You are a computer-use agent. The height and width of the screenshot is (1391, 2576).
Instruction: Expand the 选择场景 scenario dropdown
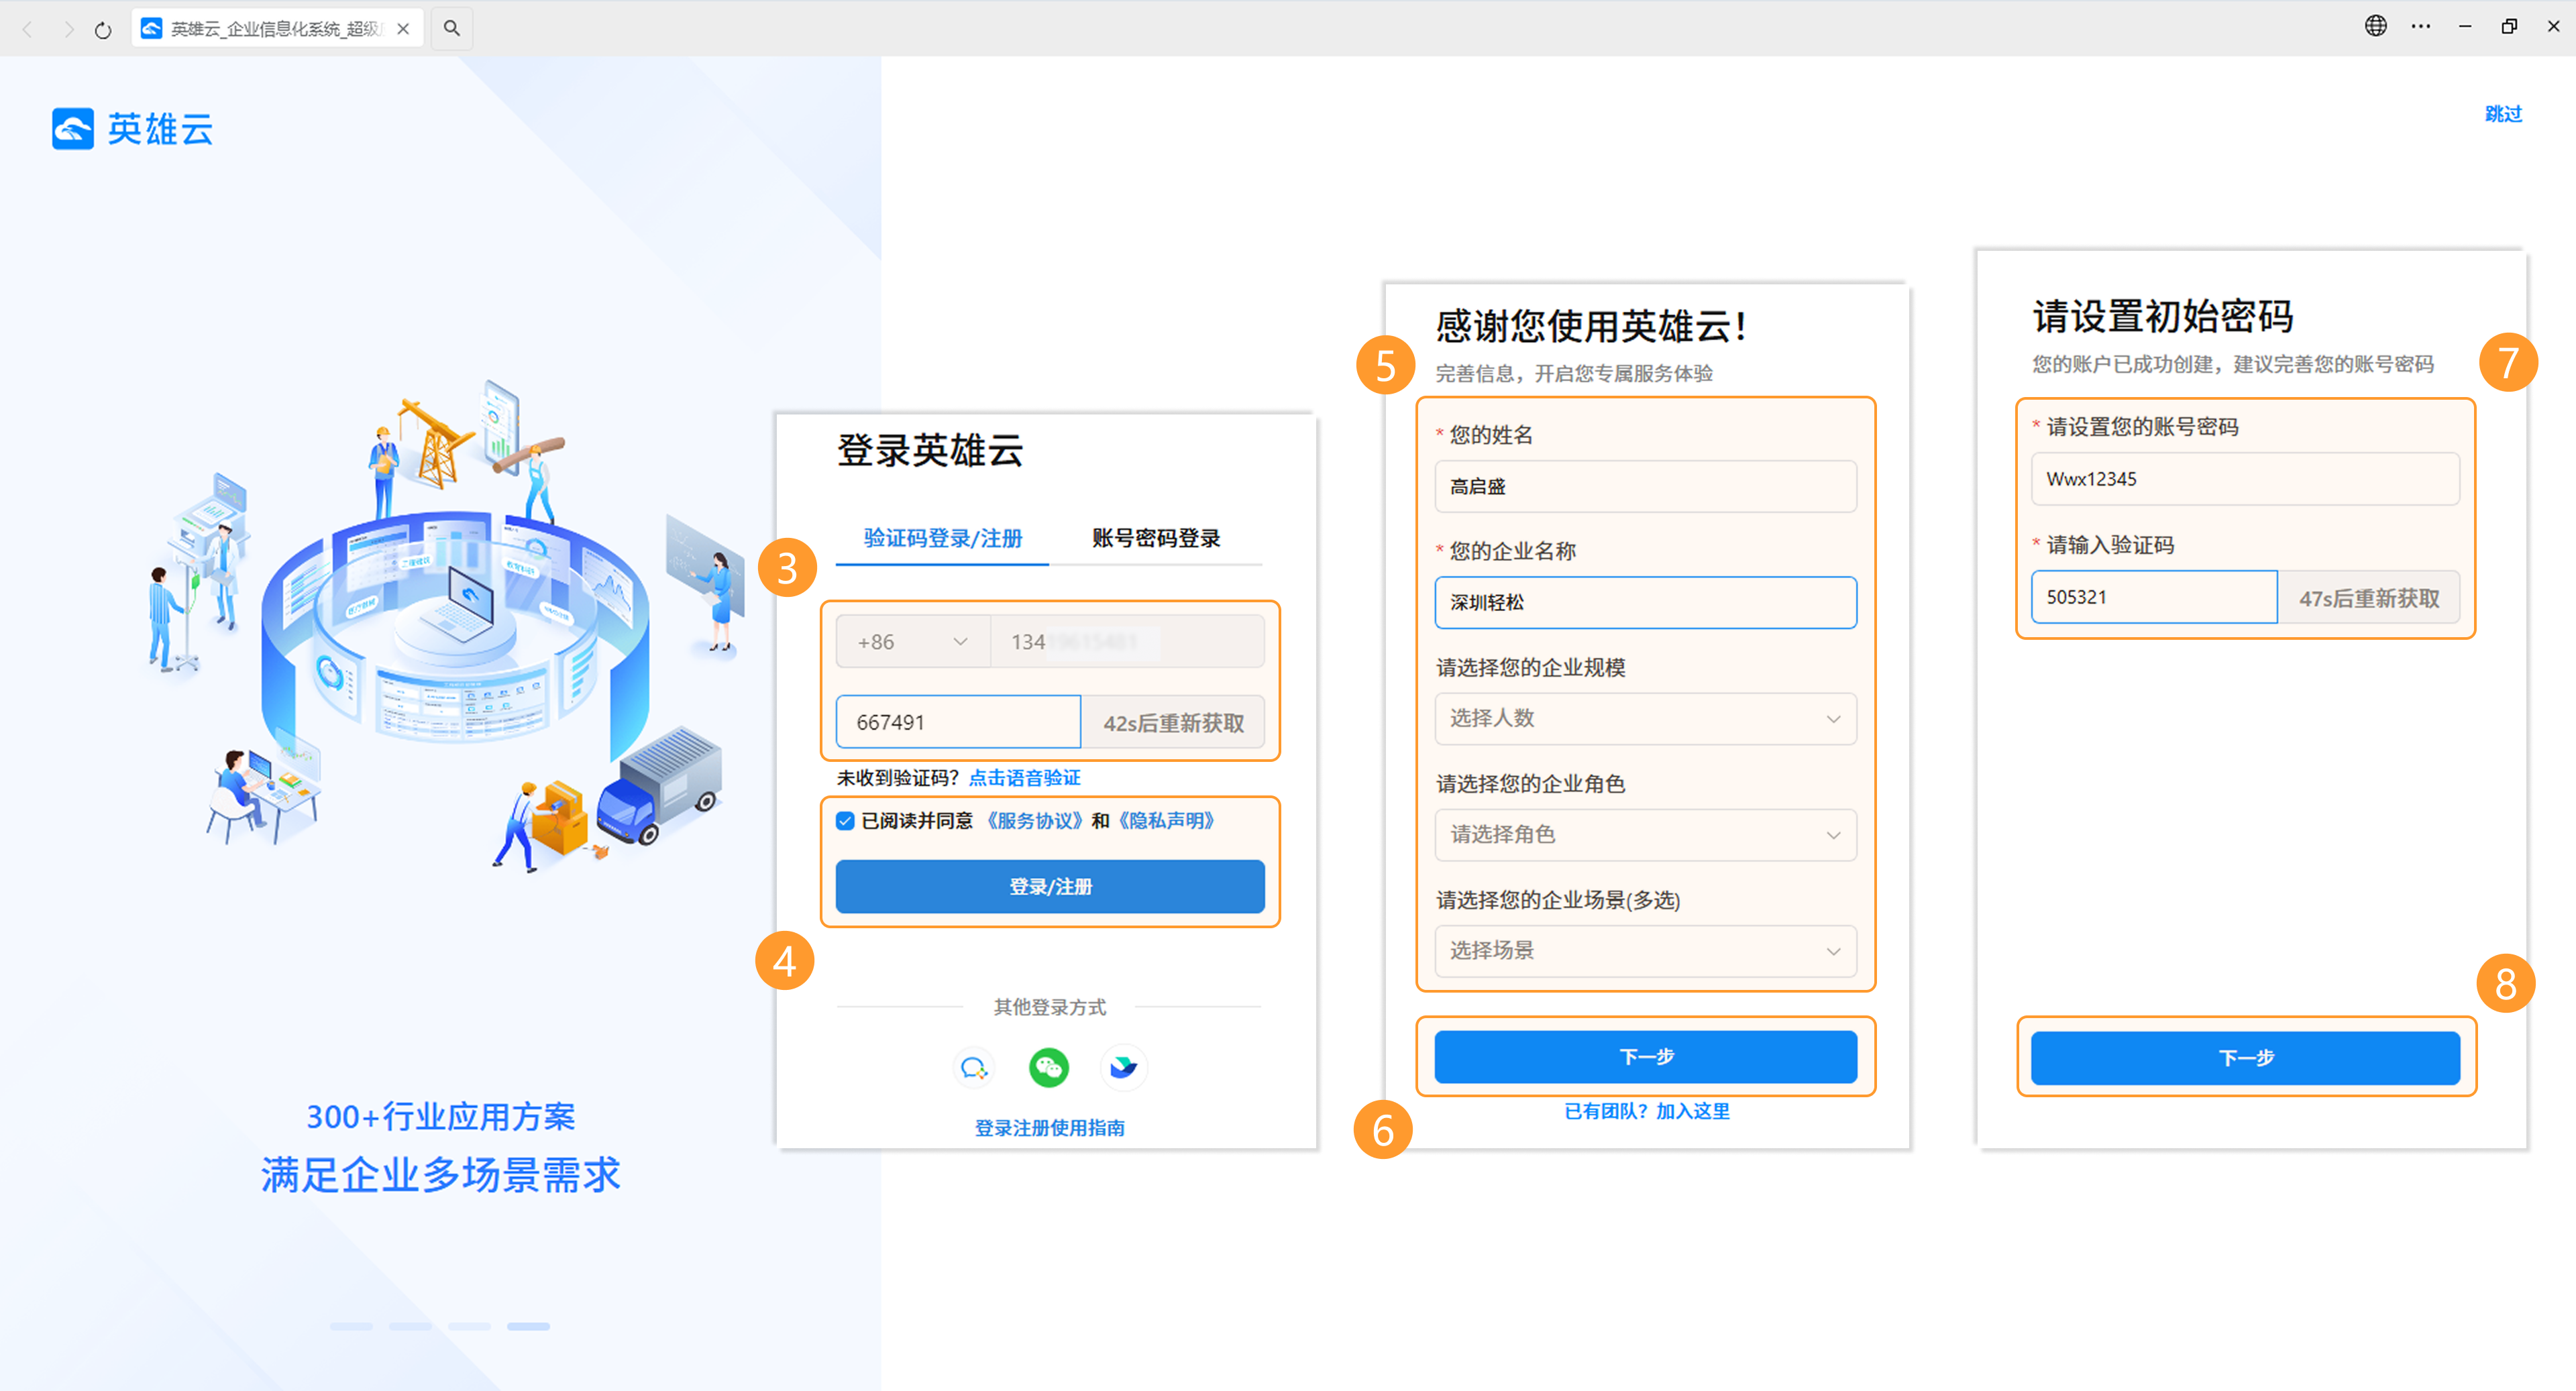[x=1646, y=950]
